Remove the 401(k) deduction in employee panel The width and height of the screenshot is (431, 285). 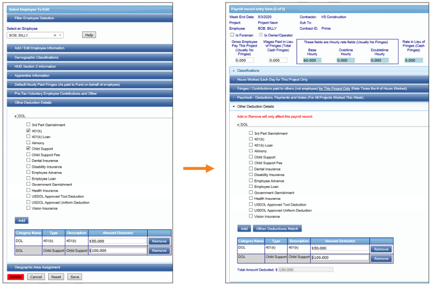coord(159,241)
